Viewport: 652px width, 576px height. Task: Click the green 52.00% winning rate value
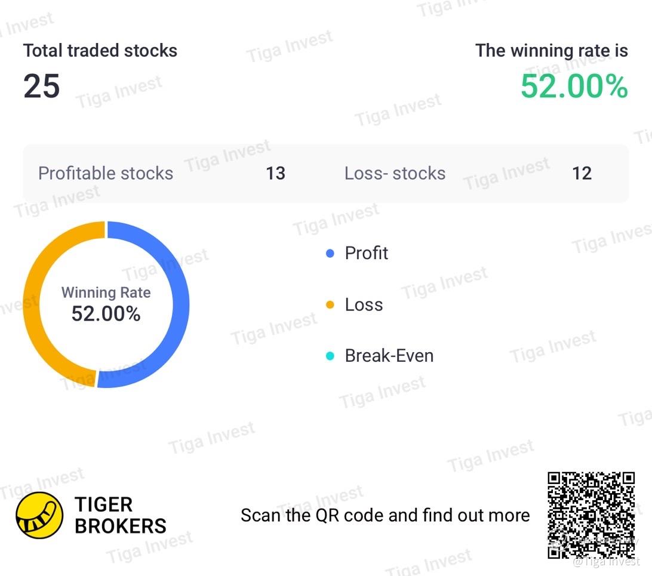[x=574, y=87]
